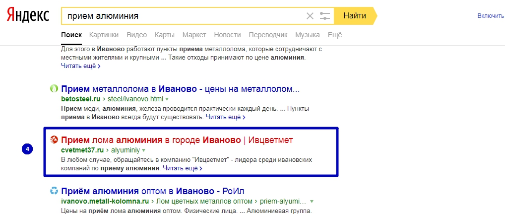The width and height of the screenshot is (505, 214).
Task: Click the Включить link
Action: (491, 16)
